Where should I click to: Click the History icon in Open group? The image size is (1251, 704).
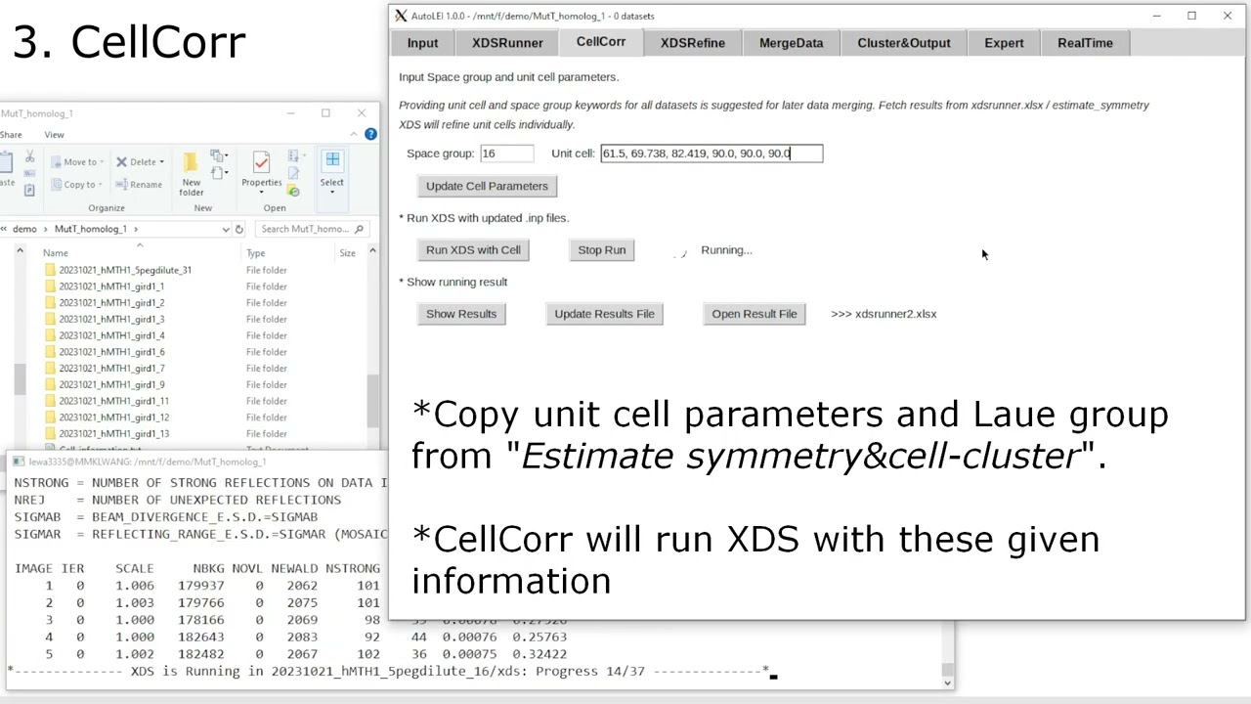click(x=293, y=191)
